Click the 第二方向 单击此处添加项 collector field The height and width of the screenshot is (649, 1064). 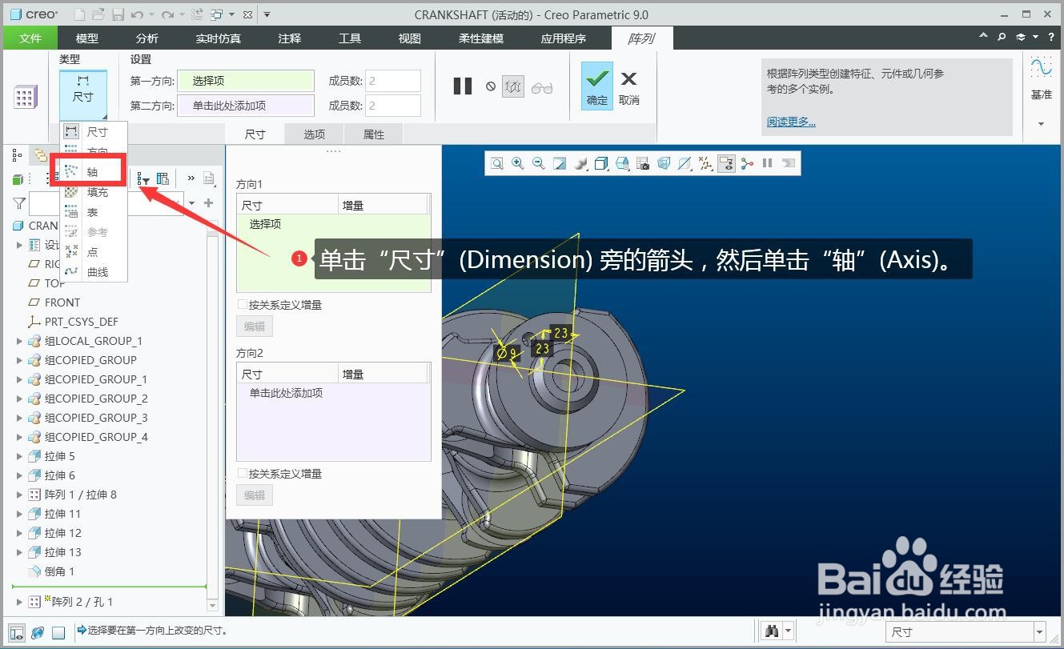[x=245, y=106]
